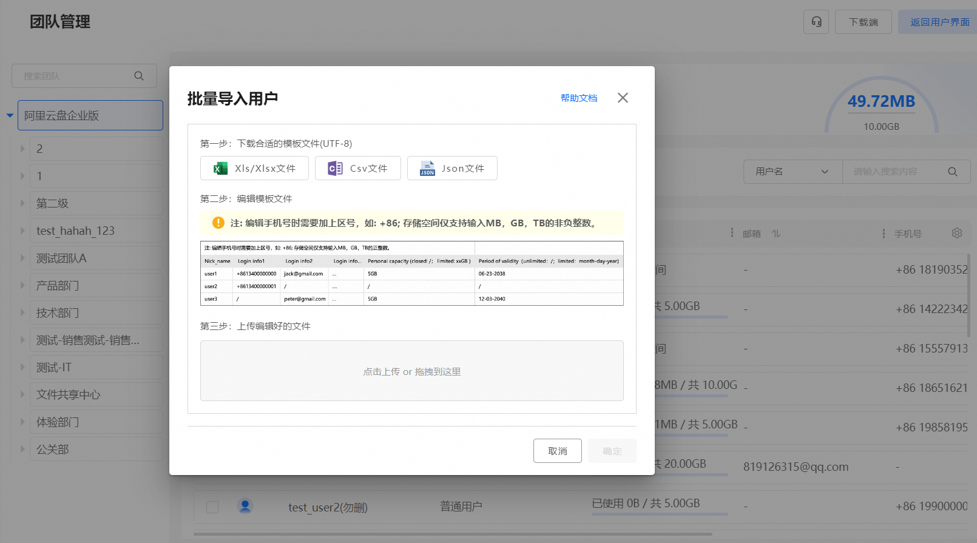
Task: Click phone number +86 18190352
Action: (931, 269)
